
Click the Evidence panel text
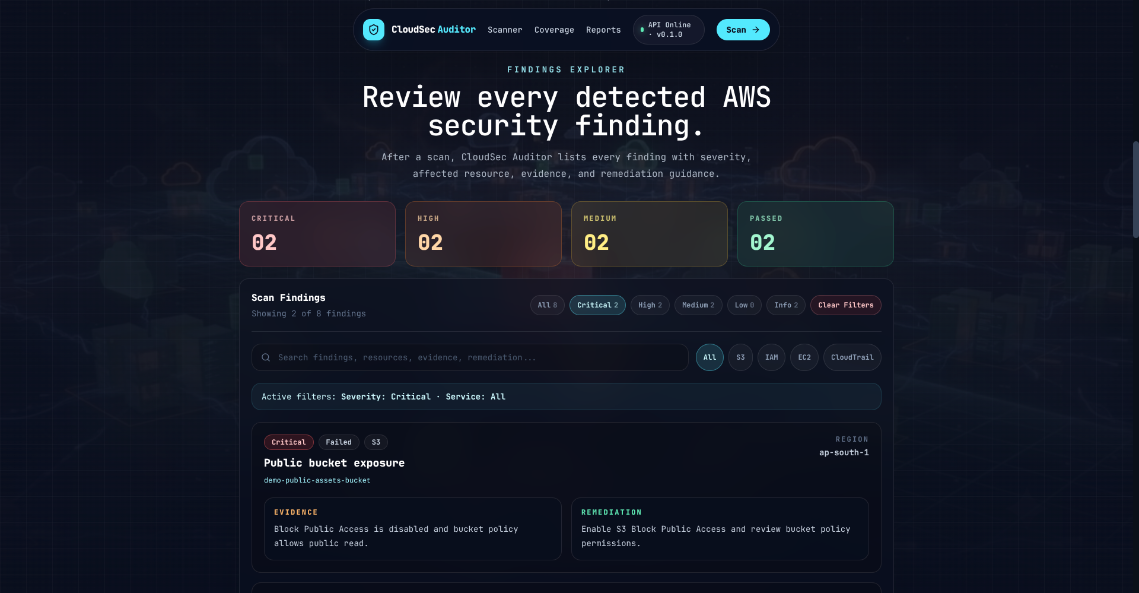coord(396,536)
